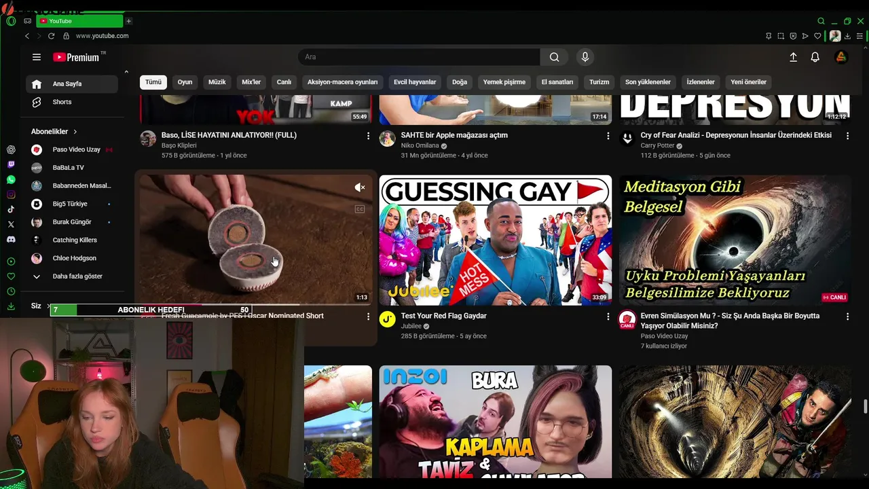Open the upload/create video icon
This screenshot has height=489, width=869.
[793, 57]
